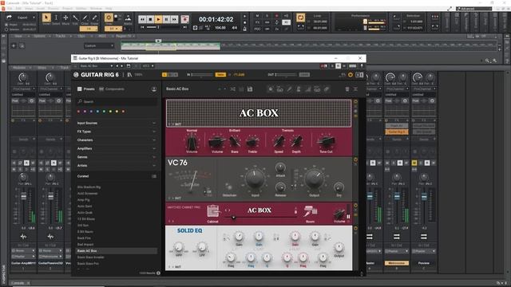Expand the Artists filter
Image resolution: width=511 pixels, height=287 pixels.
(x=116, y=165)
